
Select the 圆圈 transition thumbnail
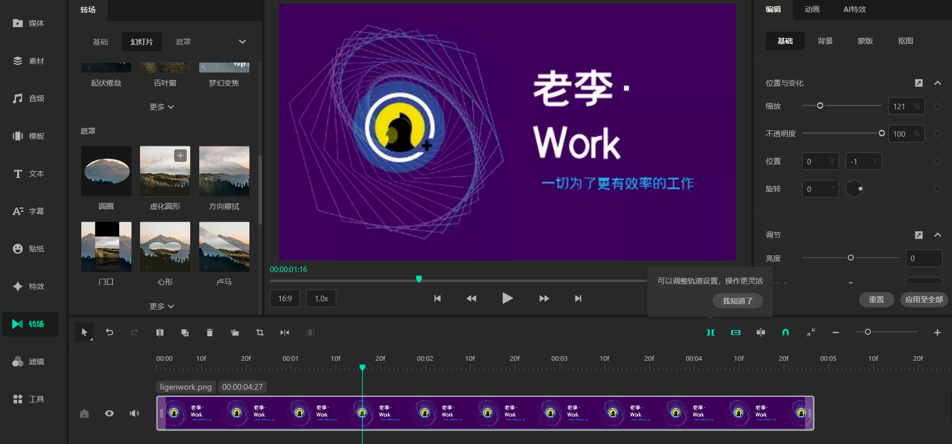pyautogui.click(x=106, y=171)
